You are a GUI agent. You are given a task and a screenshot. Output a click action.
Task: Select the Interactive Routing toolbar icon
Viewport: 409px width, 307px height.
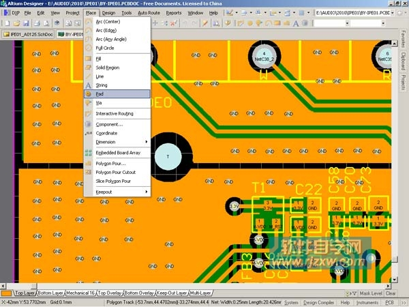coord(240,23)
